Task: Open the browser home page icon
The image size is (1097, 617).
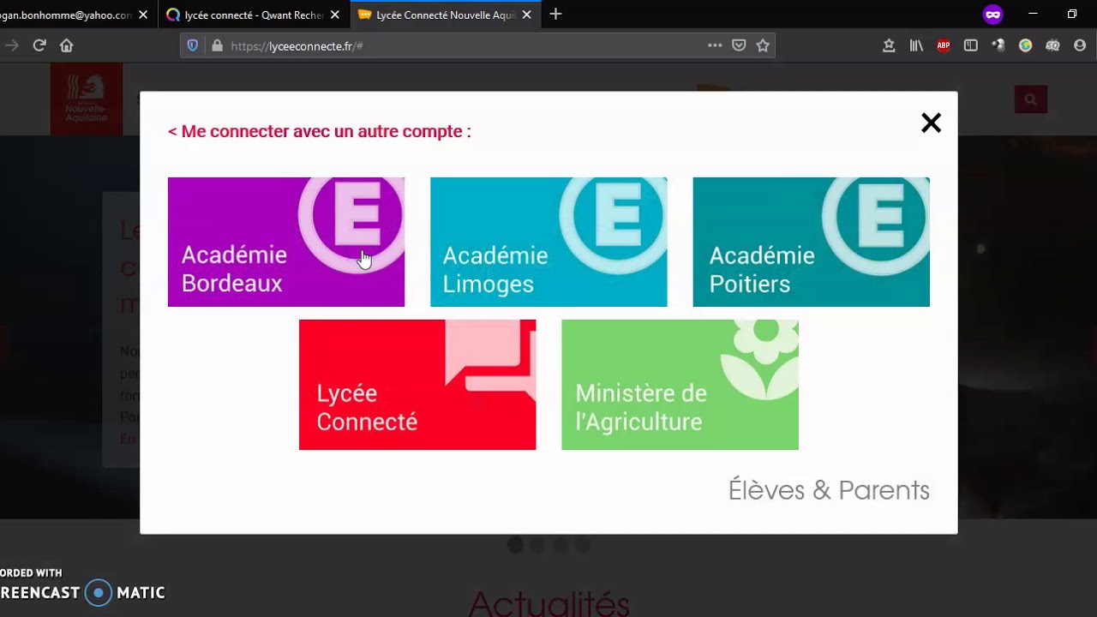Action: pyautogui.click(x=67, y=45)
